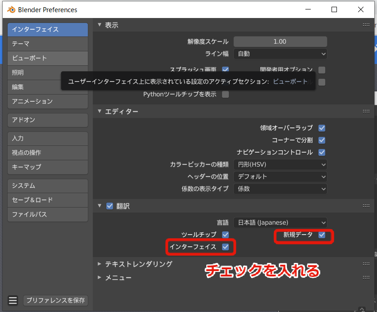377x312 pixels.
Task: Switch to ビューポート category
Action: [x=48, y=58]
